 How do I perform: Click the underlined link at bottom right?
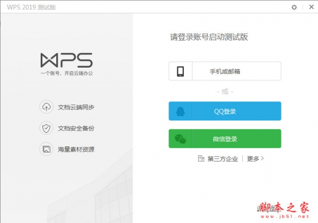click(x=265, y=208)
